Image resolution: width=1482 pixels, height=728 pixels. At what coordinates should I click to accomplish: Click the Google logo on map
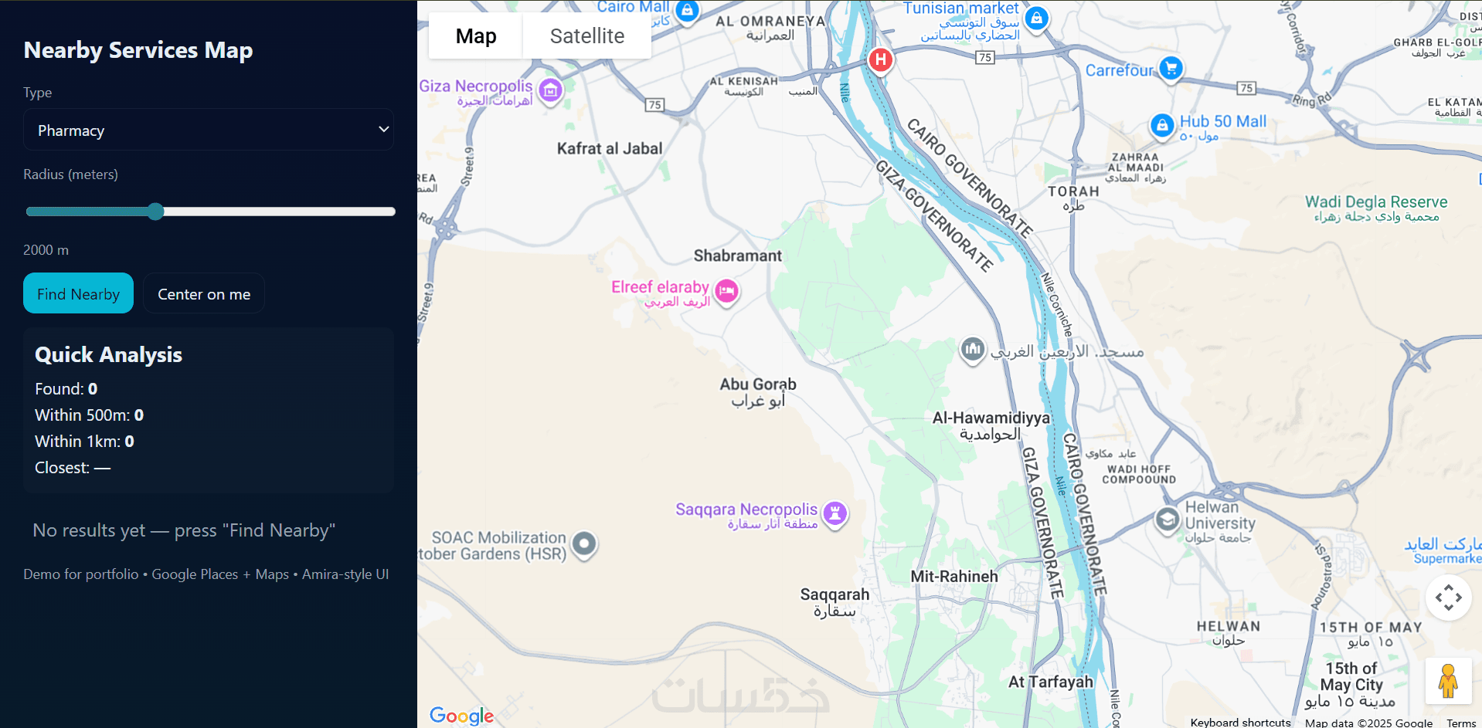pyautogui.click(x=461, y=716)
